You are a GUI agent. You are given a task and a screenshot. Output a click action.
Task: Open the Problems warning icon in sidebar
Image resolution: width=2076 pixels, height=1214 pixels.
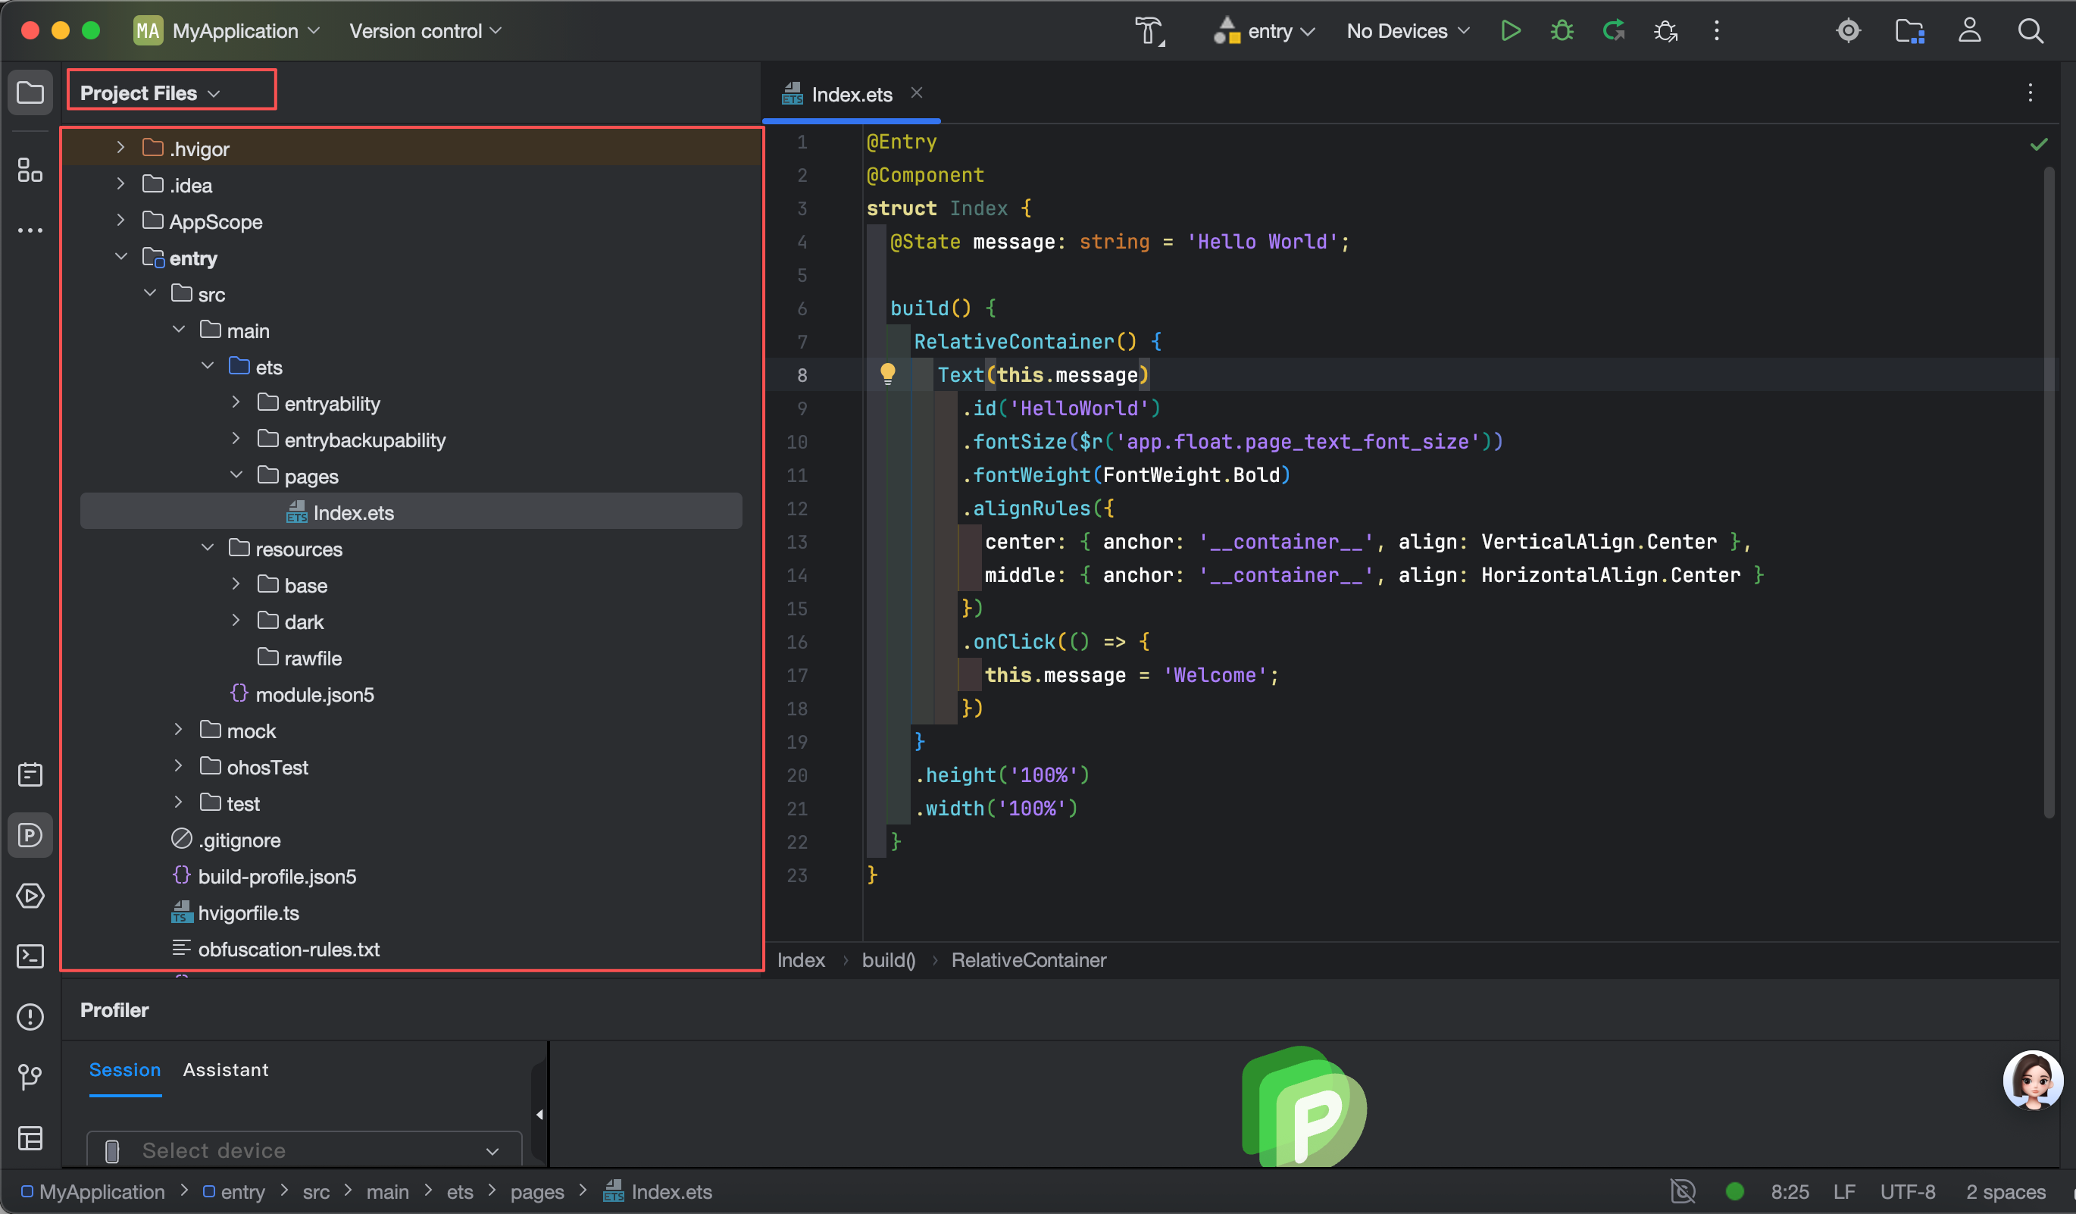(x=30, y=1016)
